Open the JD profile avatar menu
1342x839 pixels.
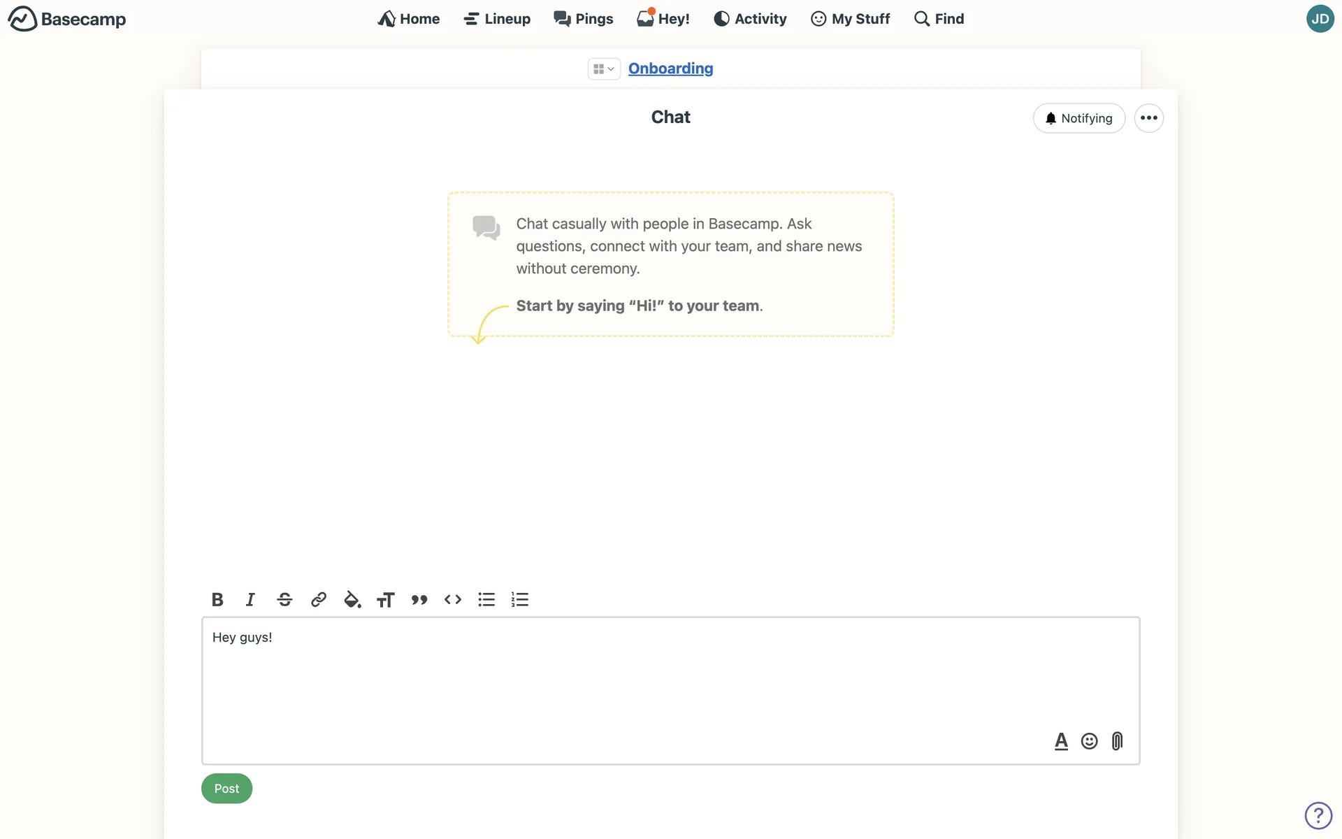click(x=1320, y=19)
